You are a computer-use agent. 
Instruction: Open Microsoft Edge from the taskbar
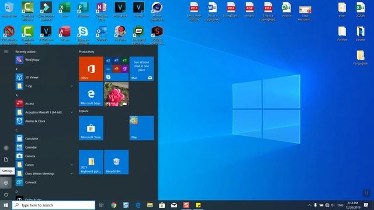click(138, 205)
